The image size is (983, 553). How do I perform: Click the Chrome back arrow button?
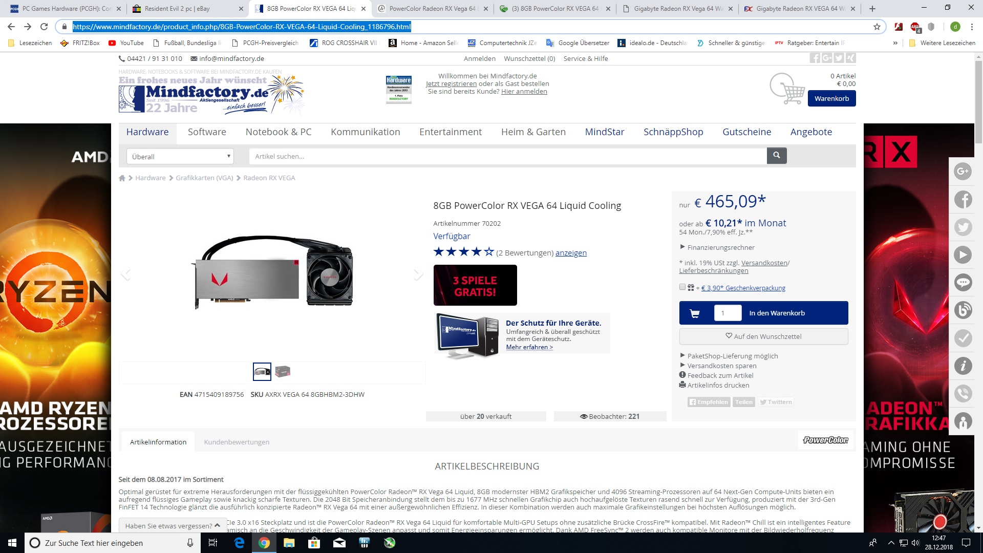pyautogui.click(x=11, y=27)
